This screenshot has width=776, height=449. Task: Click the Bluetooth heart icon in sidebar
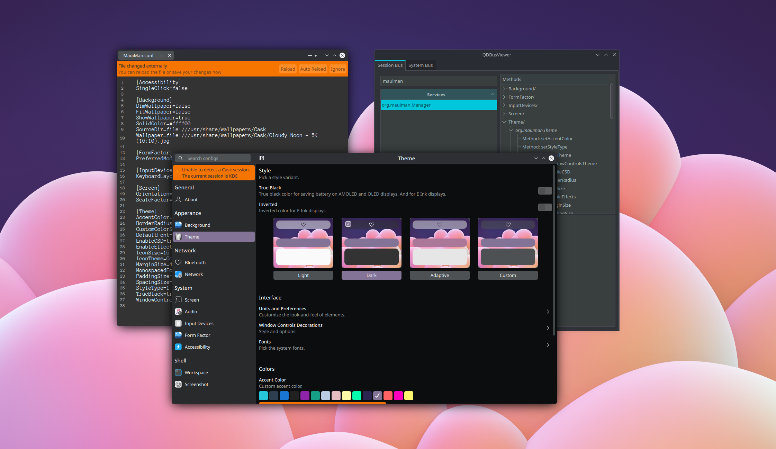(178, 262)
